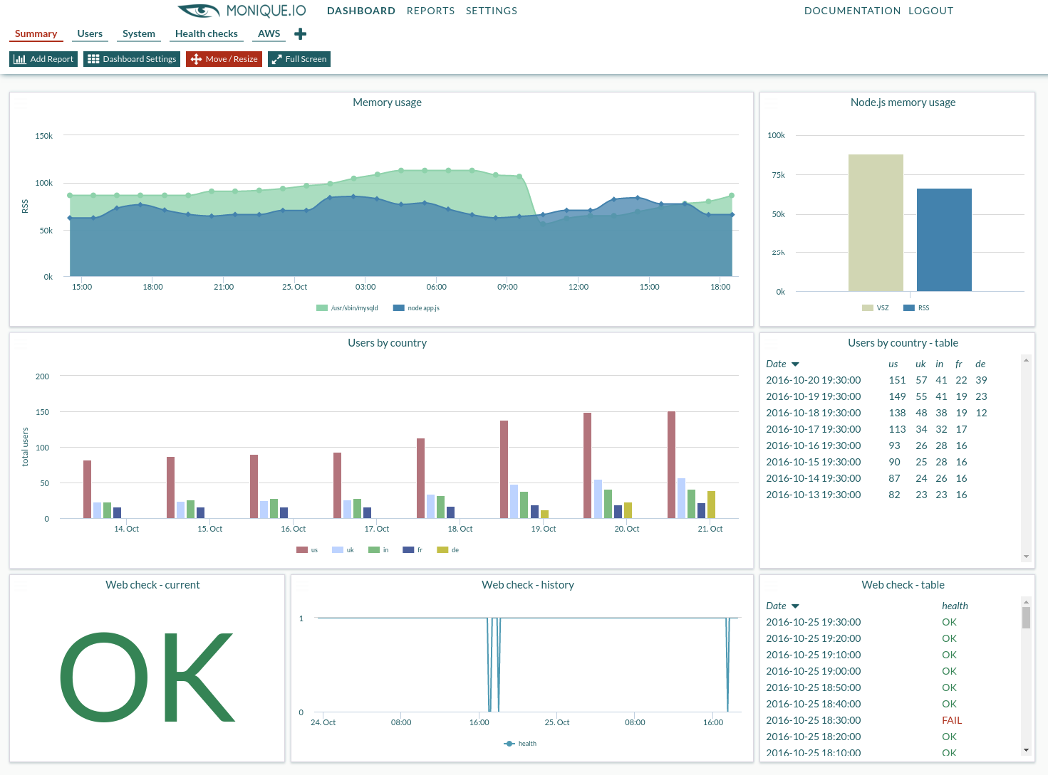Image resolution: width=1048 pixels, height=775 pixels.
Task: Go to Settings in top navigation
Action: pyautogui.click(x=492, y=11)
